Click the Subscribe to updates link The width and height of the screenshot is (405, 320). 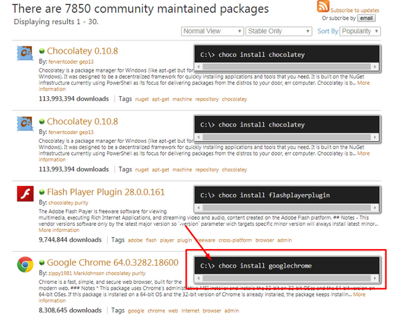coord(354,10)
